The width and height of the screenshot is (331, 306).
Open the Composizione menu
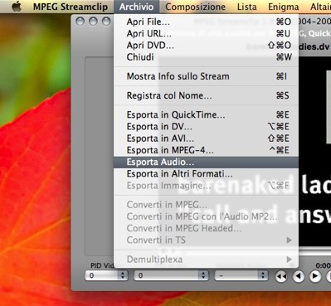pos(195,7)
